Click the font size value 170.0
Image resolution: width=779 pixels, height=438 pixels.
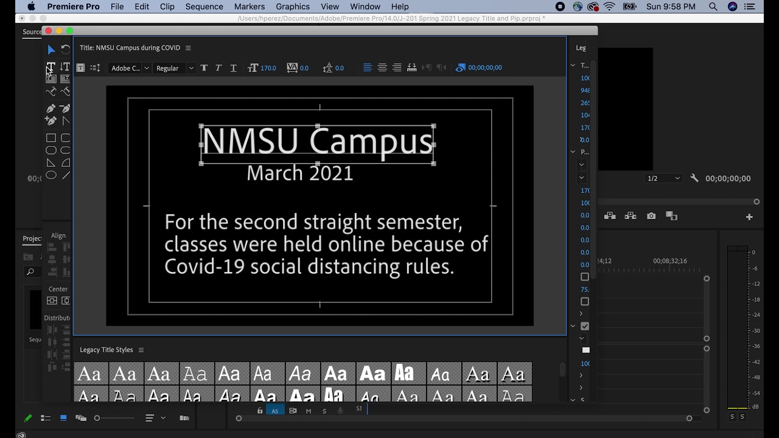[268, 68]
